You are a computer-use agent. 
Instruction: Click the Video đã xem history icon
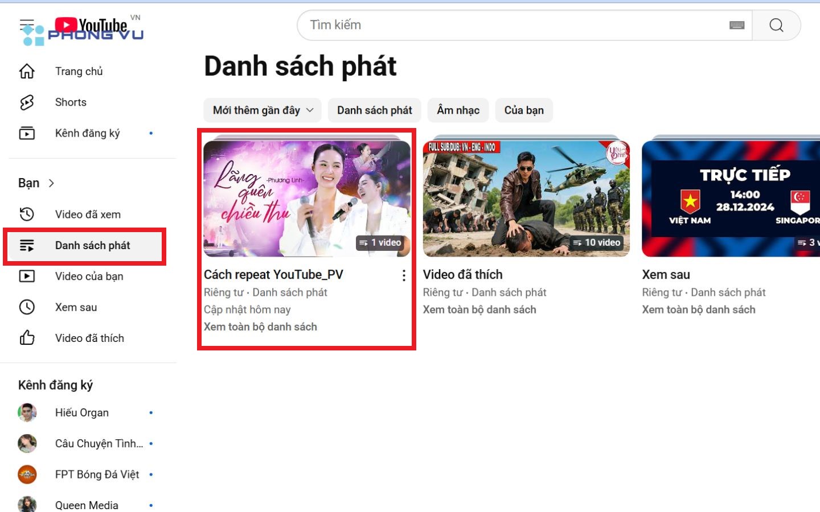click(26, 214)
